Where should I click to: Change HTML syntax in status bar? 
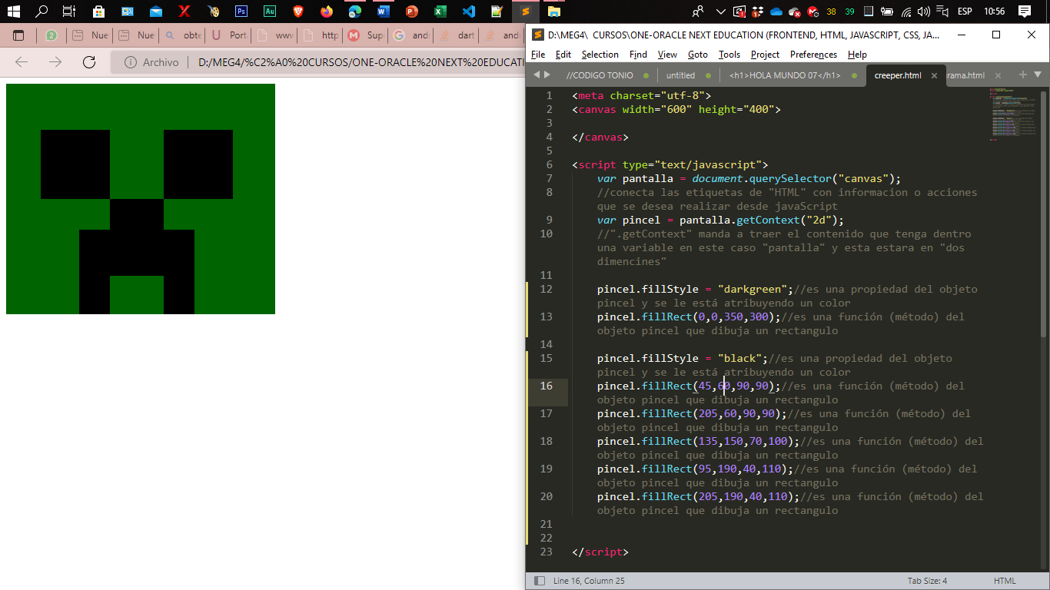[1005, 581]
